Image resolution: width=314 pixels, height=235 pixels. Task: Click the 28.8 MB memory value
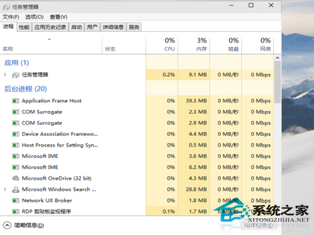(x=197, y=189)
